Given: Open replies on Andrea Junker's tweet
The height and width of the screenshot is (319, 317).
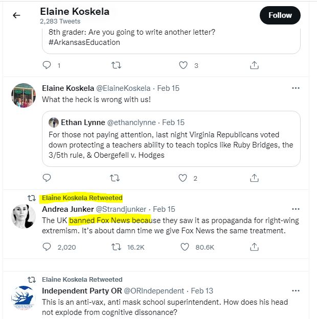Looking at the screenshot, I should pos(47,247).
